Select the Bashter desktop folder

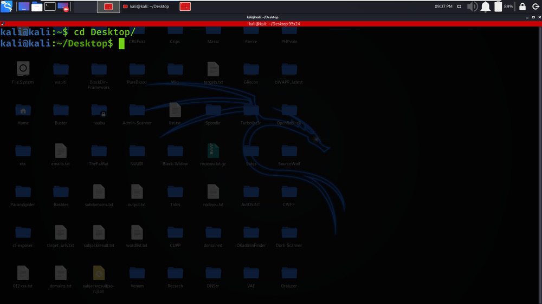pyautogui.click(x=61, y=195)
